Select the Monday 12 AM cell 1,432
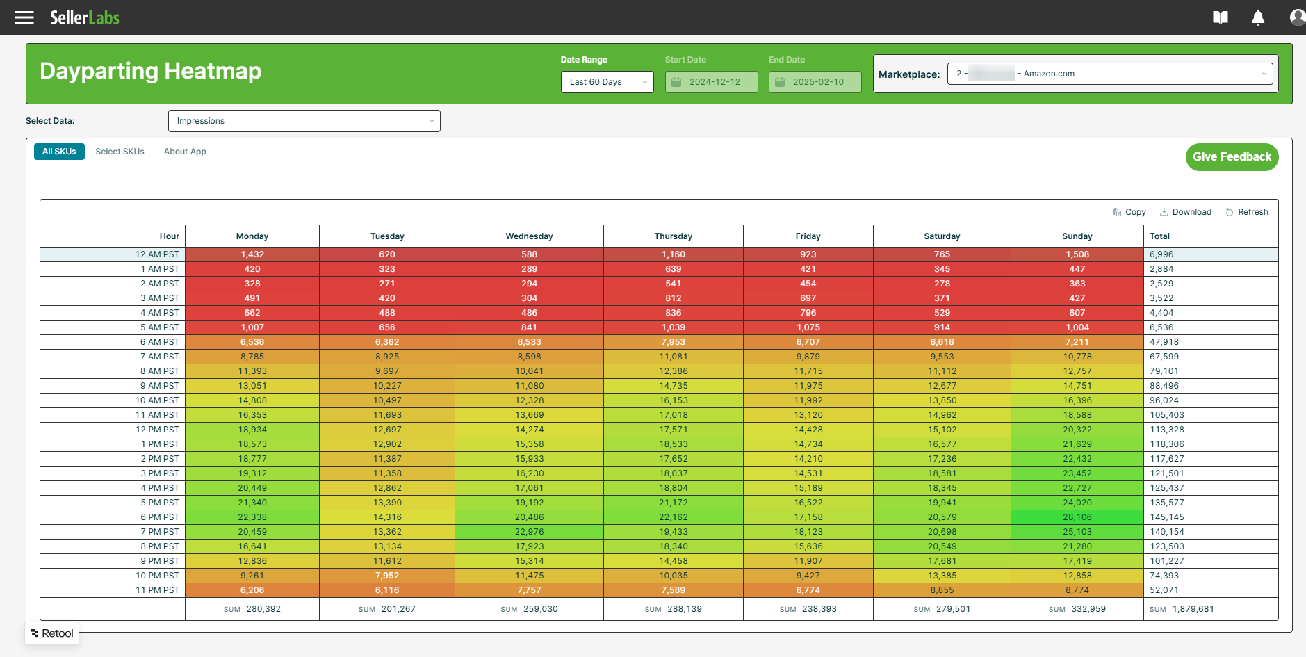This screenshot has height=657, width=1306. coord(252,254)
